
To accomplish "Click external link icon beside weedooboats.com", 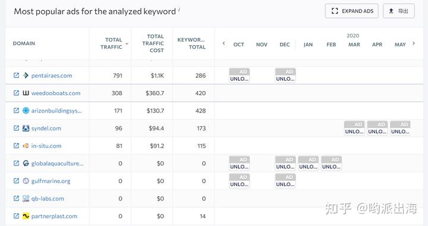I will (17, 93).
